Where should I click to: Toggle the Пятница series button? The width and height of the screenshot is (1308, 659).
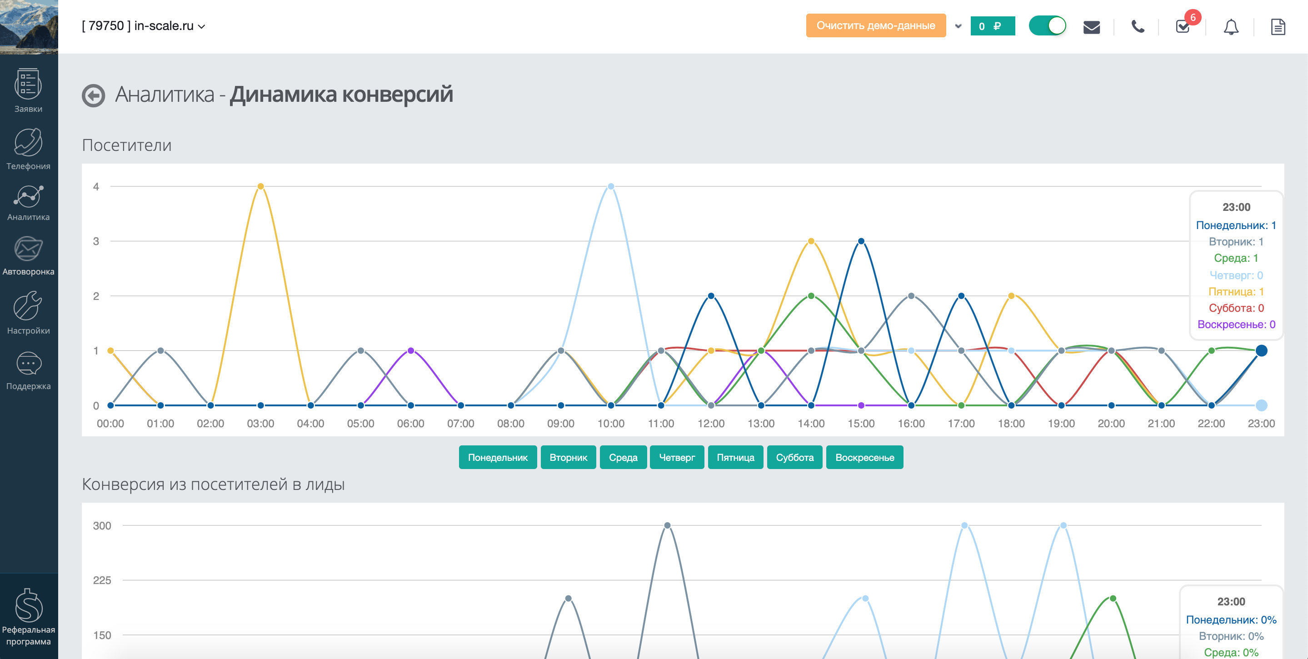pos(735,458)
